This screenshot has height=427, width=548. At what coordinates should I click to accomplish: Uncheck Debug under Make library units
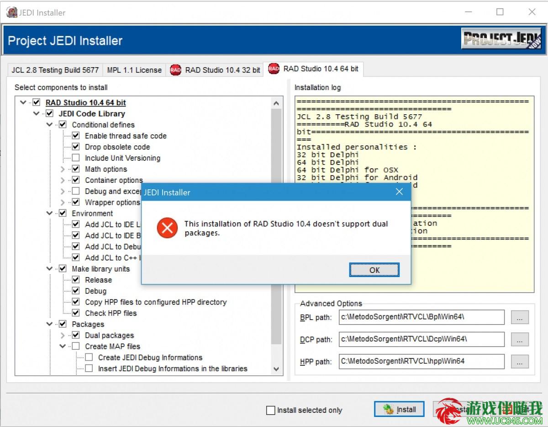pyautogui.click(x=76, y=291)
